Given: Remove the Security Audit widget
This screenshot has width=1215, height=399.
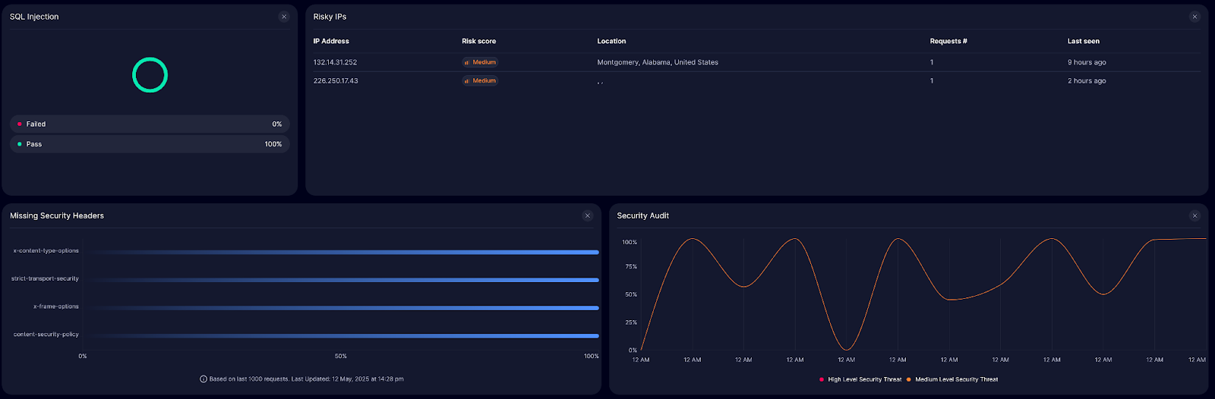Looking at the screenshot, I should [1194, 216].
